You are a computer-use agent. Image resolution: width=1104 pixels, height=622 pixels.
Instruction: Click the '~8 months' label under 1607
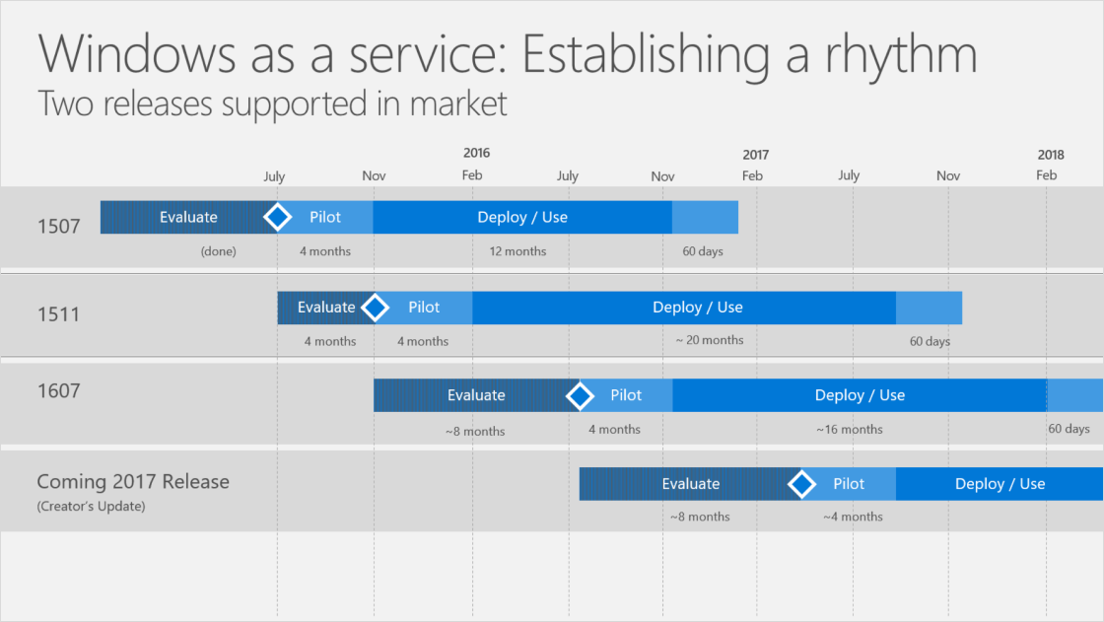pyautogui.click(x=475, y=432)
